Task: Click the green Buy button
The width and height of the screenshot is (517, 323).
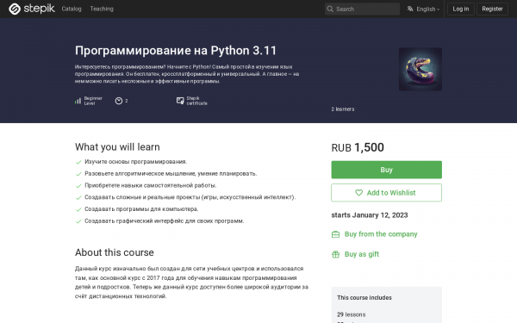Action: (386, 170)
